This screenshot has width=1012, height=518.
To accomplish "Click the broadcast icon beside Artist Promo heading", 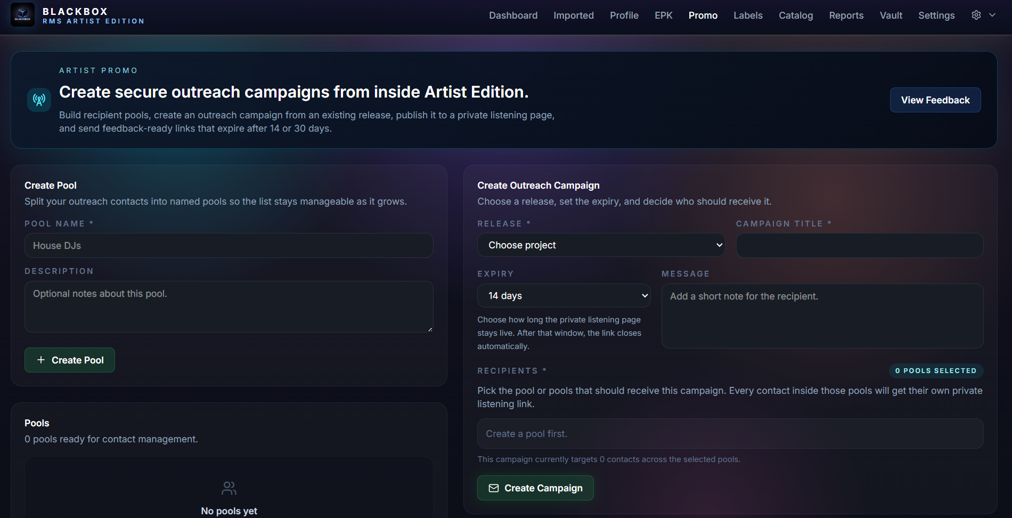I will pos(39,99).
